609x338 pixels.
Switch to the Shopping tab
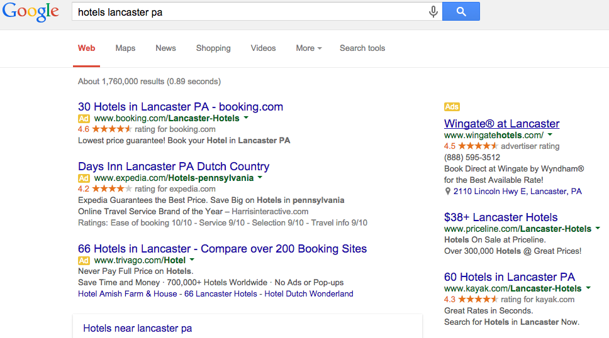213,48
